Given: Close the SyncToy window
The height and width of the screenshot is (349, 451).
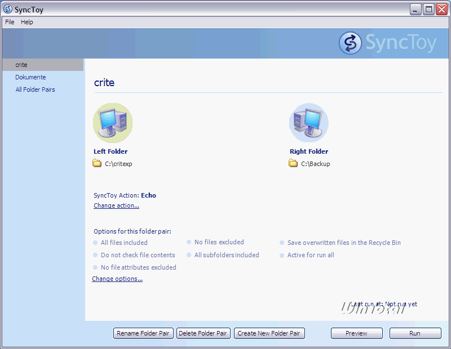Looking at the screenshot, I should (x=441, y=10).
